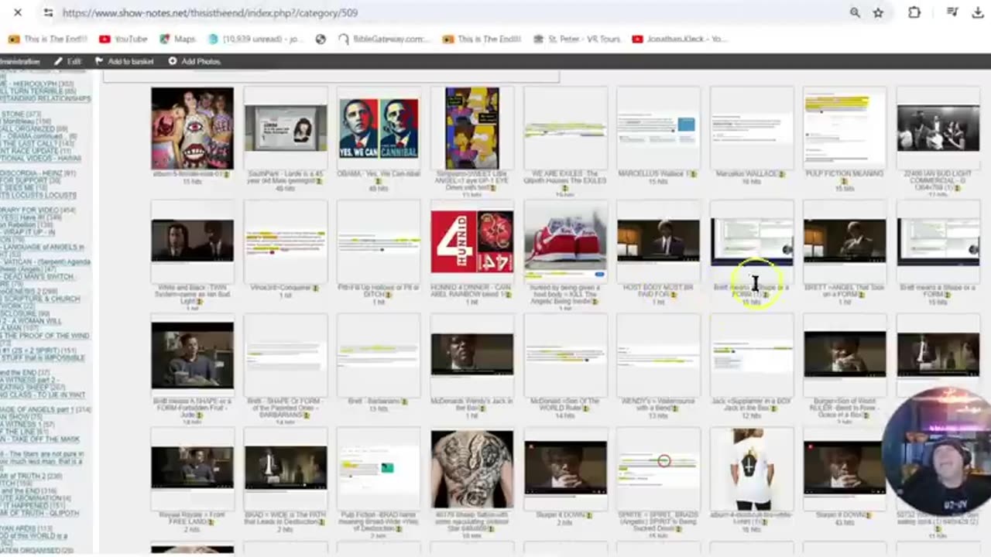The height and width of the screenshot is (557, 991).
Task: Open the WE ARE EXILES thumbnail
Action: [x=565, y=128]
